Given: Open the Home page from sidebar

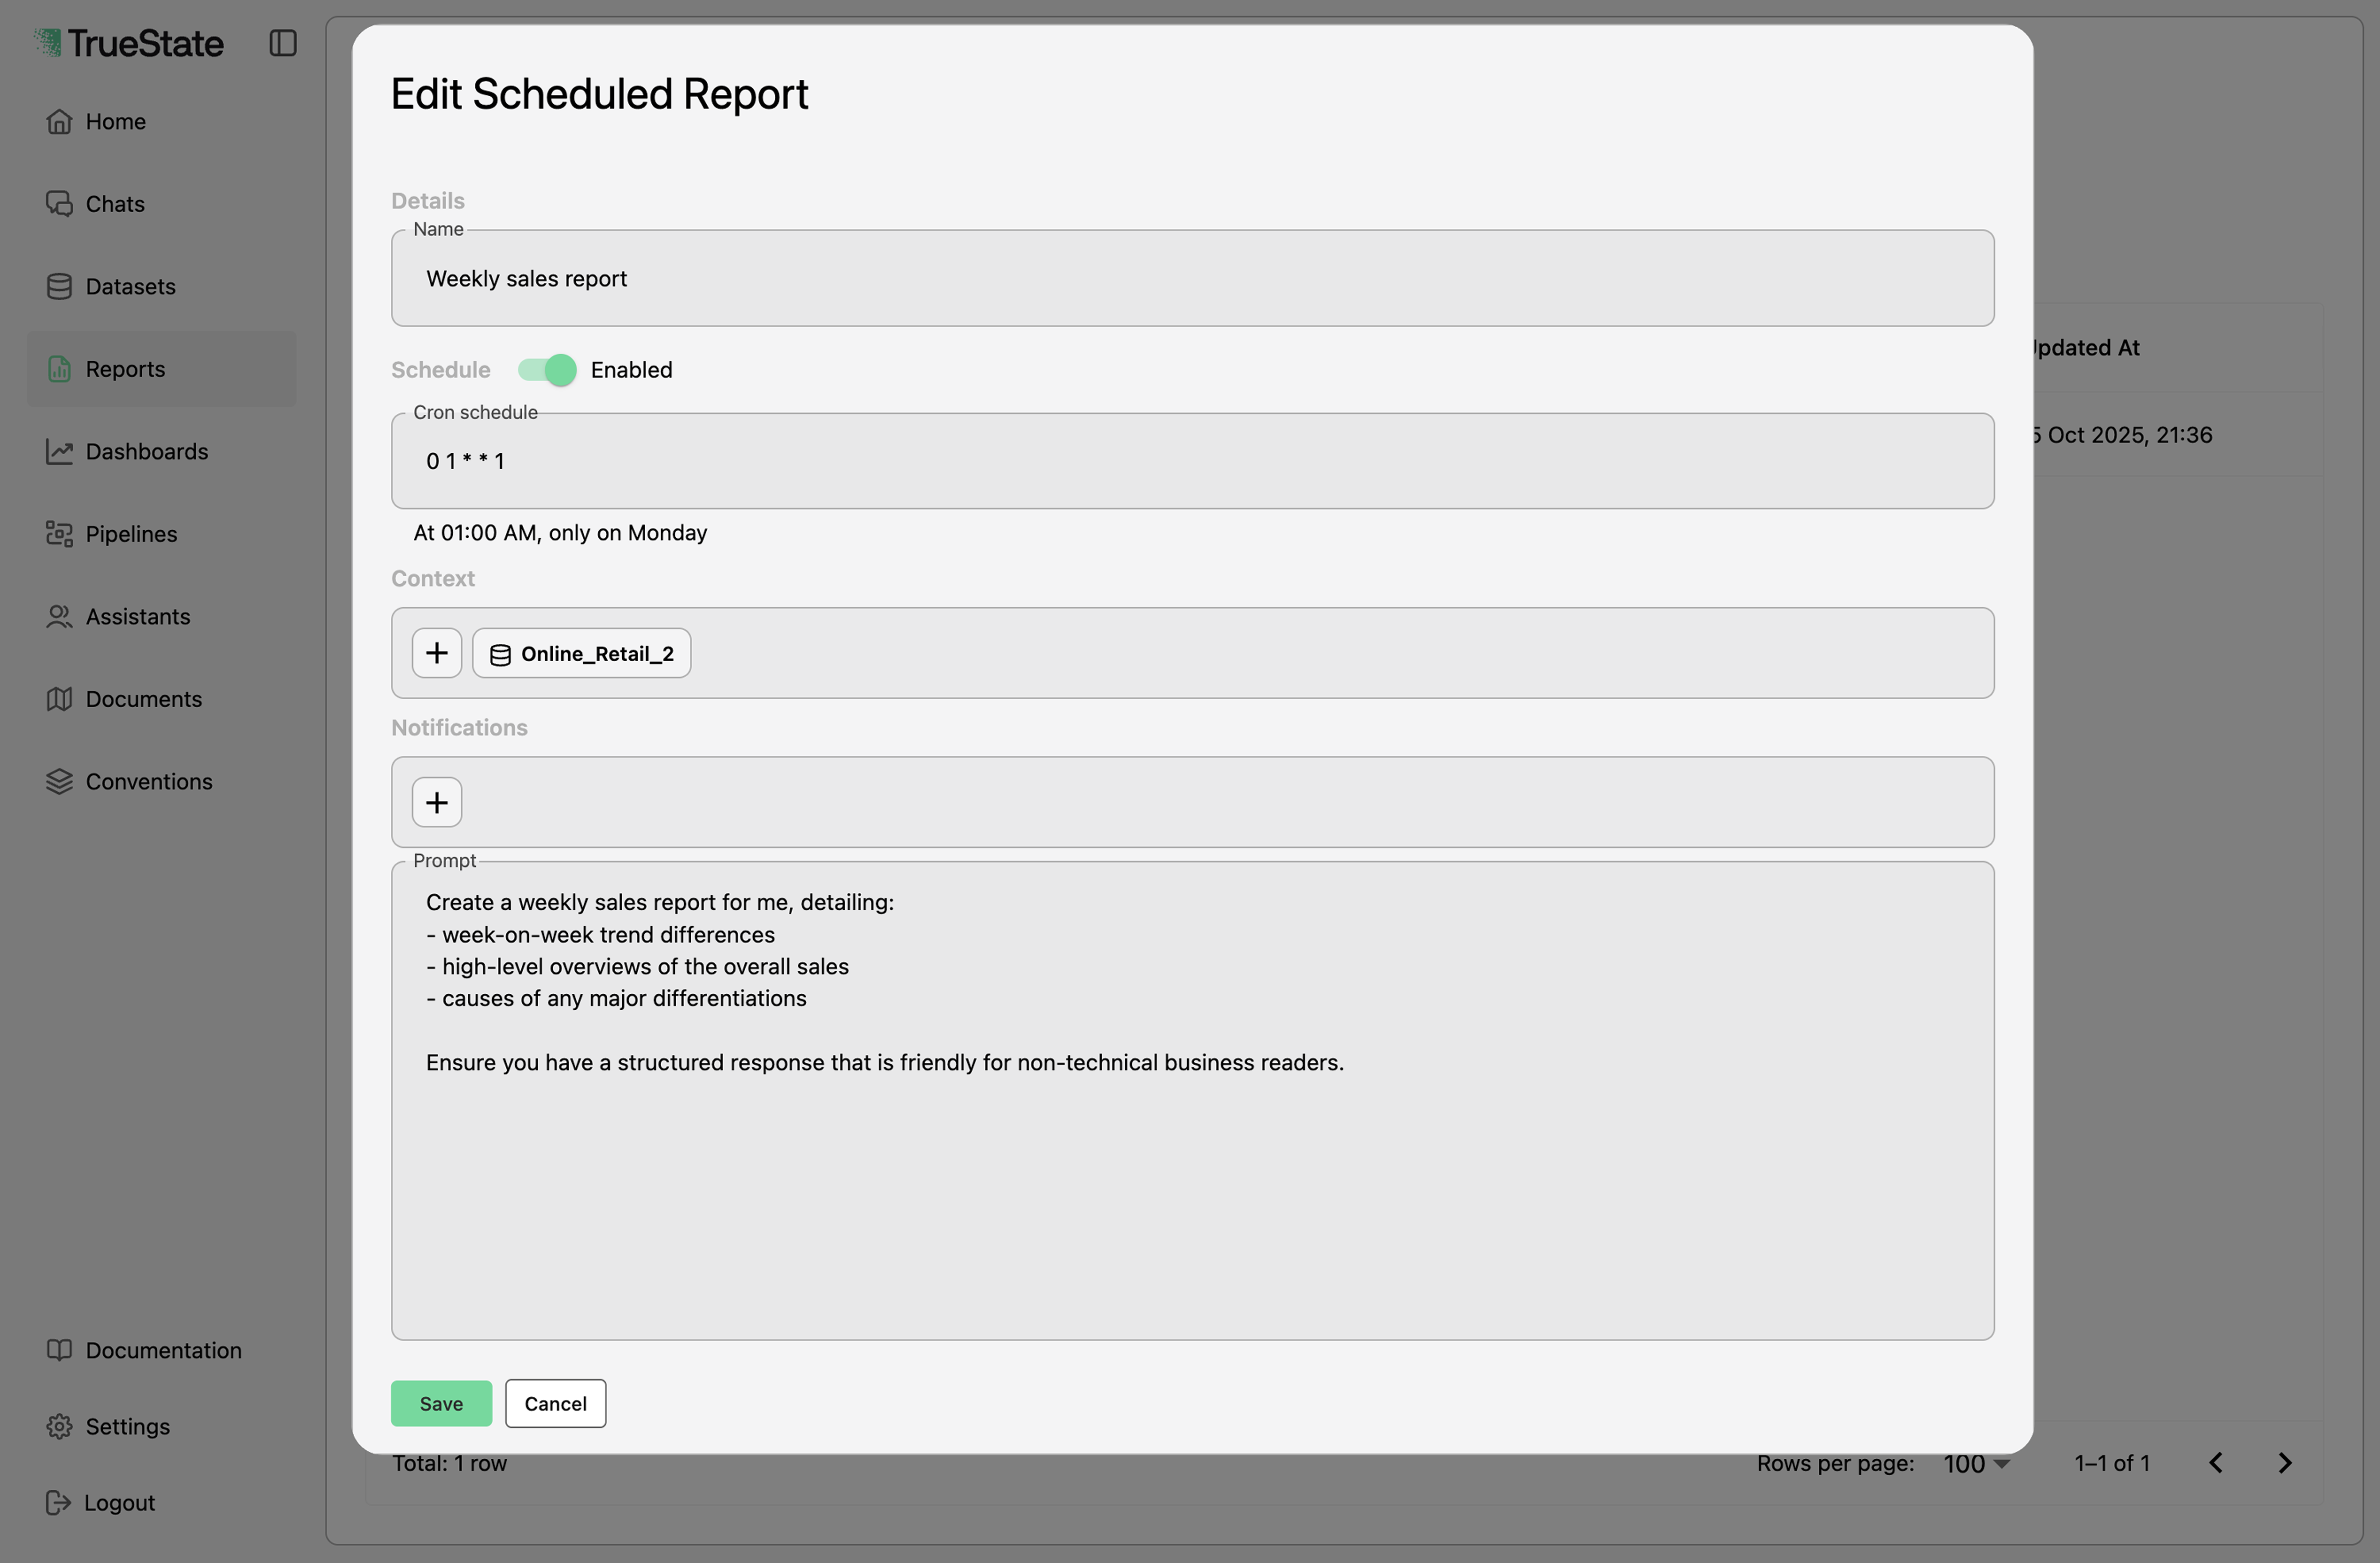Looking at the screenshot, I should coord(115,121).
